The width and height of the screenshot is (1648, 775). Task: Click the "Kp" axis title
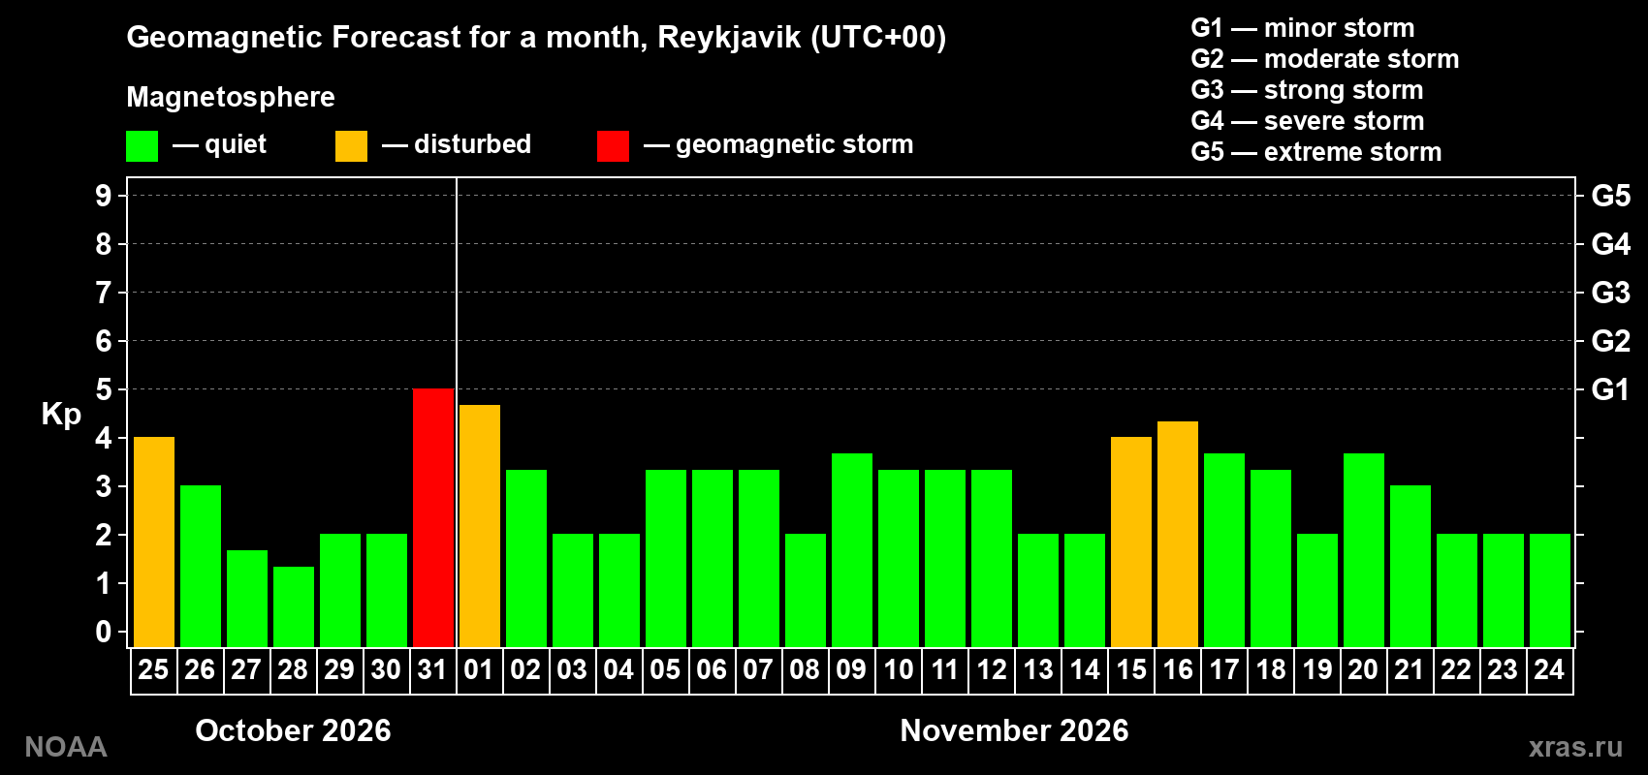(x=61, y=415)
